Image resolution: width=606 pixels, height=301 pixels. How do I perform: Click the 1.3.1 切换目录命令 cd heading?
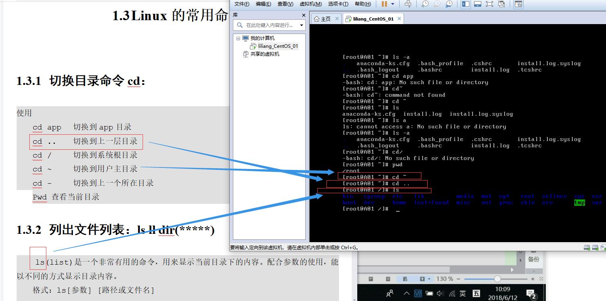click(x=81, y=81)
